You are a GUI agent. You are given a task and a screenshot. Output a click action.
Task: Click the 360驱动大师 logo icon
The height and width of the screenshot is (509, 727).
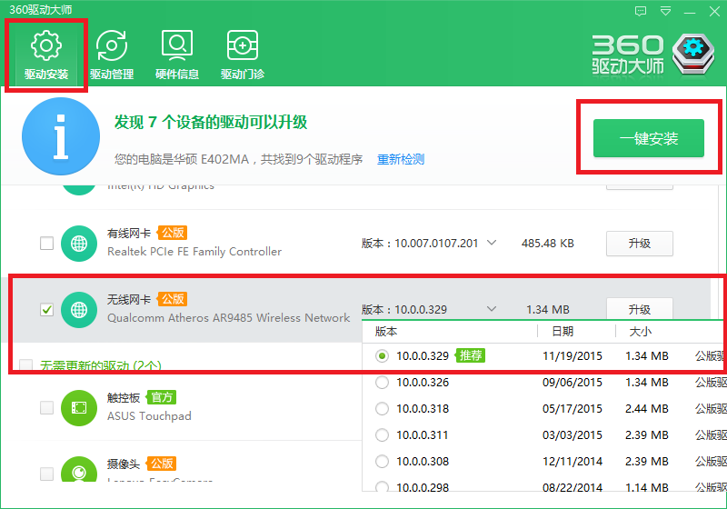coord(693,55)
